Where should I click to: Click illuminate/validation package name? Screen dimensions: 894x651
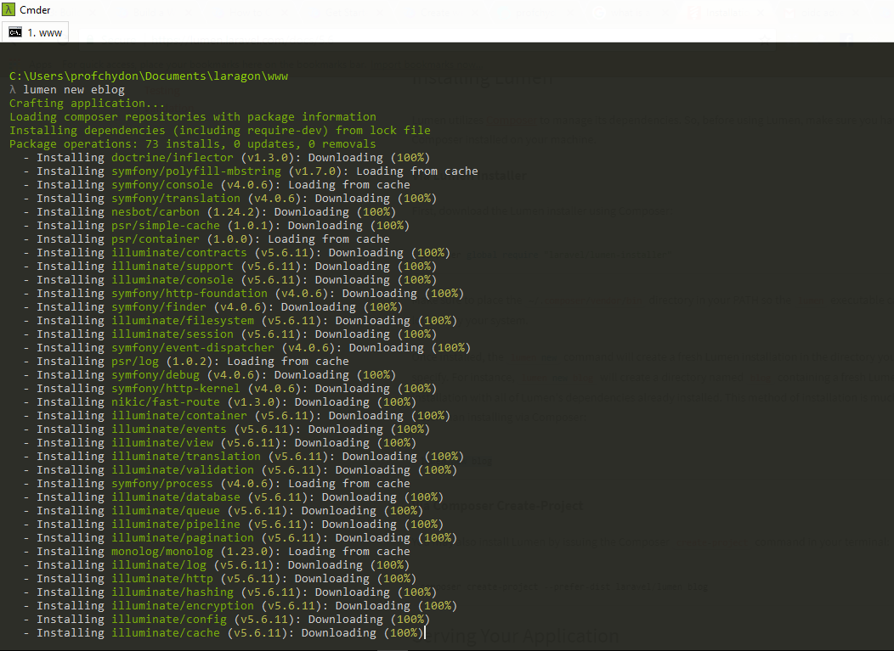pos(183,470)
